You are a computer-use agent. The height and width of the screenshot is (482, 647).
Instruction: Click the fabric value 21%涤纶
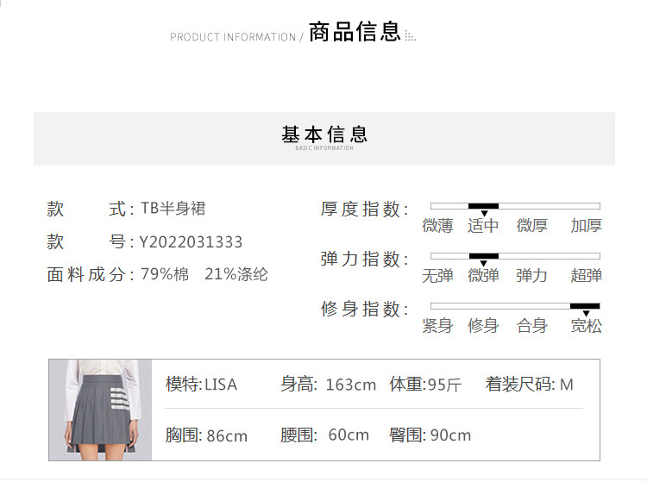[x=236, y=274]
